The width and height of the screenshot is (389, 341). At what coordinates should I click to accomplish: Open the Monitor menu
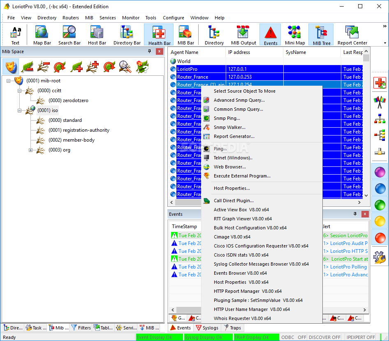pyautogui.click(x=130, y=18)
